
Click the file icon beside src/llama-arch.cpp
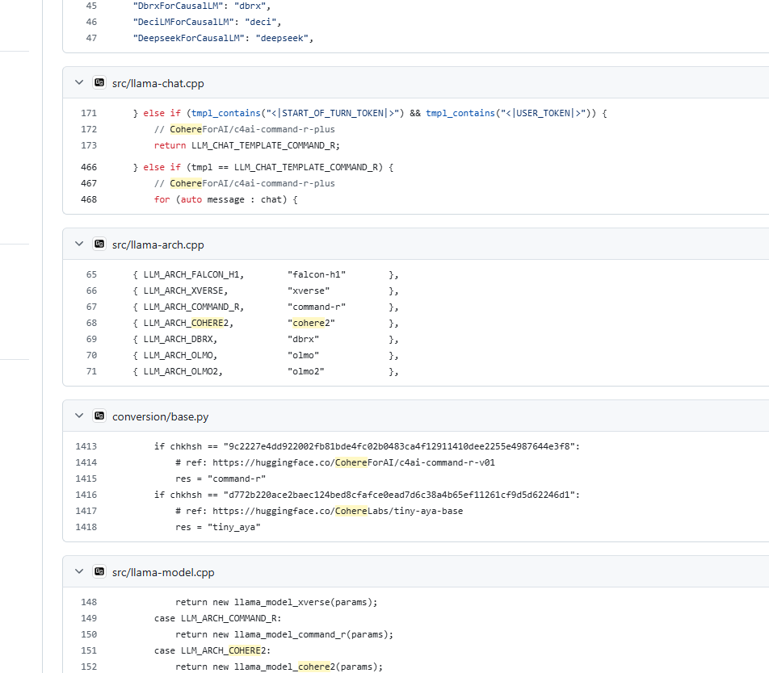pos(99,244)
